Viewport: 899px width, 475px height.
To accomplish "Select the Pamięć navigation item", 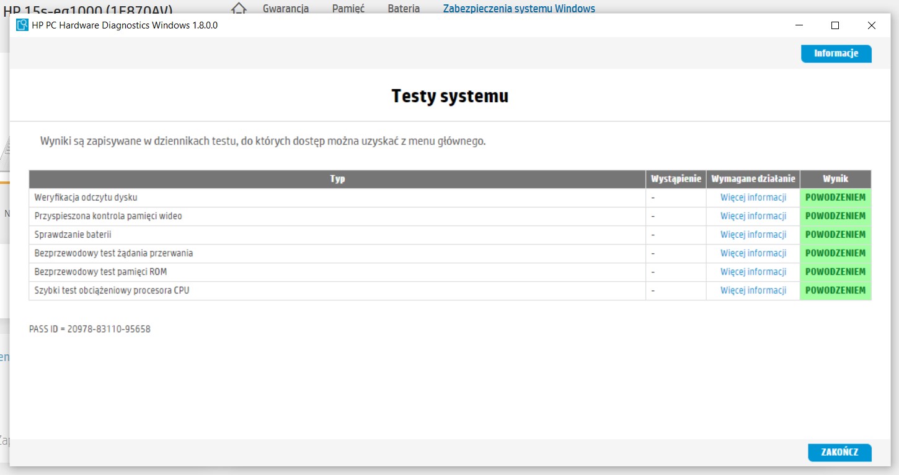I will point(348,9).
